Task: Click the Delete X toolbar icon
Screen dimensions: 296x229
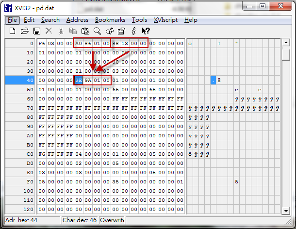Action: click(x=49, y=31)
